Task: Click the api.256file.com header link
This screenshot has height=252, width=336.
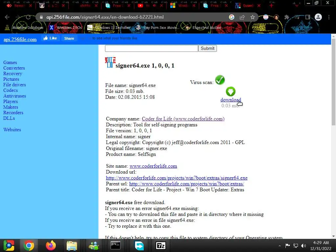Action: [x=20, y=39]
